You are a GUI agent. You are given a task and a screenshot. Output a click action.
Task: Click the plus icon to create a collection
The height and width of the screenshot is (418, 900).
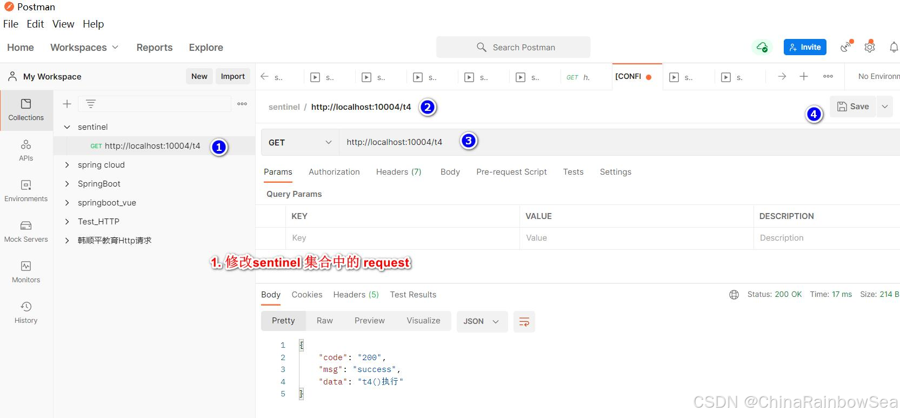point(67,104)
